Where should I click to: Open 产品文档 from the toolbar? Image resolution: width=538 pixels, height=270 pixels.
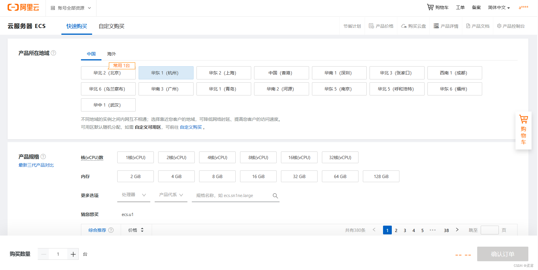(x=478, y=26)
